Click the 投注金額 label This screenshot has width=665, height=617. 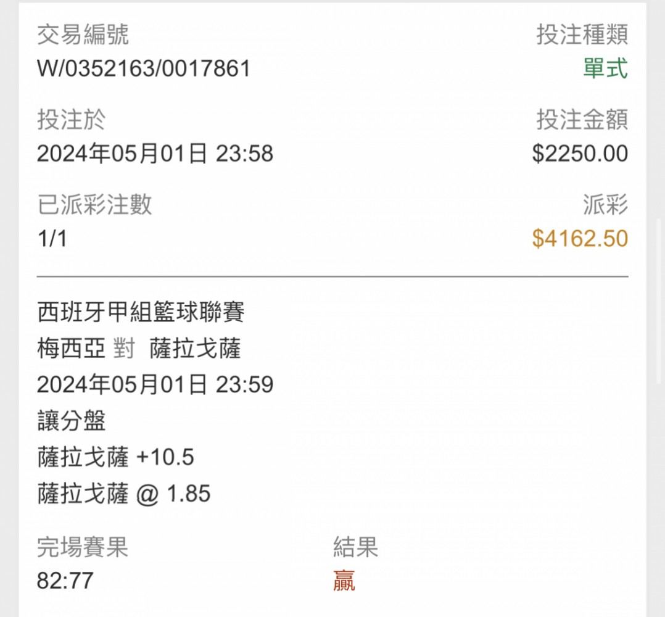(582, 119)
